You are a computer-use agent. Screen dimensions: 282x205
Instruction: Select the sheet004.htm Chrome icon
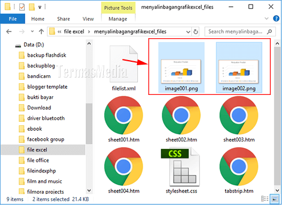coord(124,166)
